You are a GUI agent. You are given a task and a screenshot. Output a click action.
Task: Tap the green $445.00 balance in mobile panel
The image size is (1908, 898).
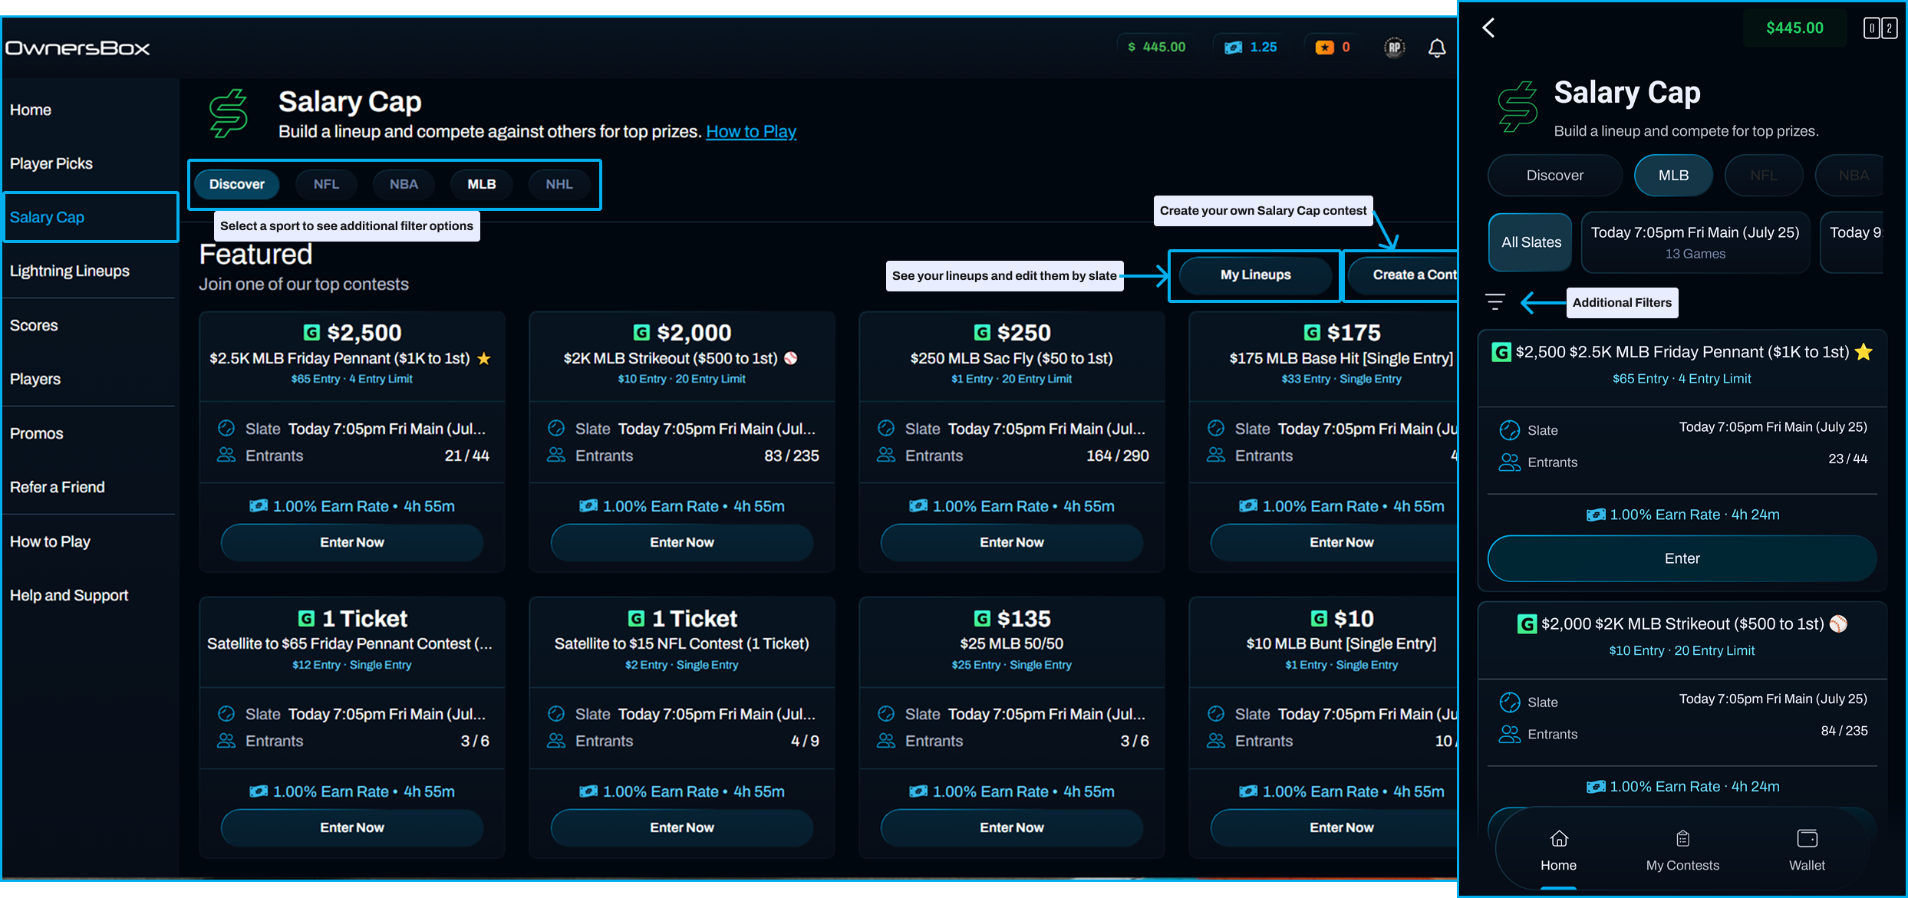click(x=1794, y=28)
